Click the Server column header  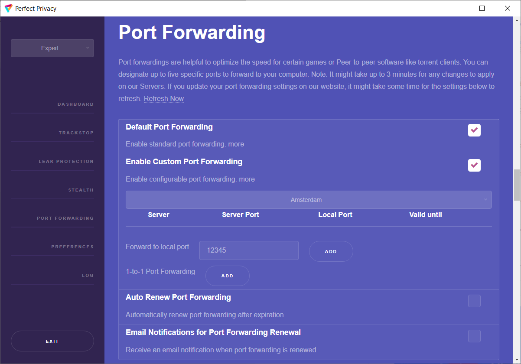[x=159, y=215]
